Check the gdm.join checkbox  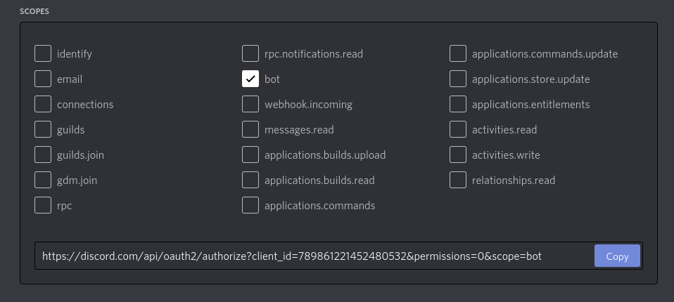pos(43,180)
